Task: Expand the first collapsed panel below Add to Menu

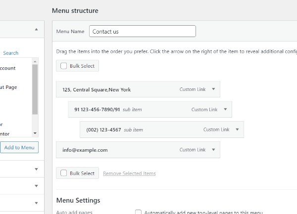Action: (x=36, y=169)
